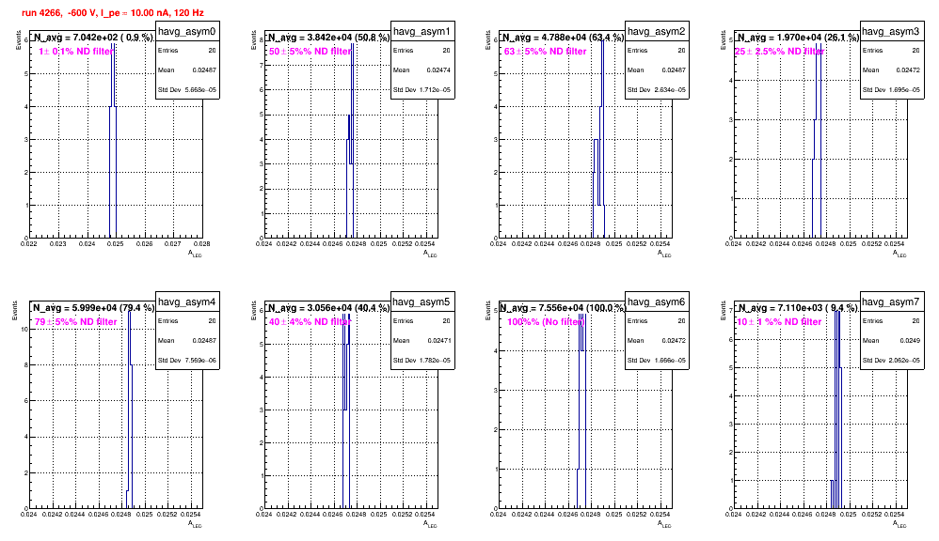939x541 pixels.
Task: Pick the magenta '79± 5%% ND filter' text
Action: (75, 321)
